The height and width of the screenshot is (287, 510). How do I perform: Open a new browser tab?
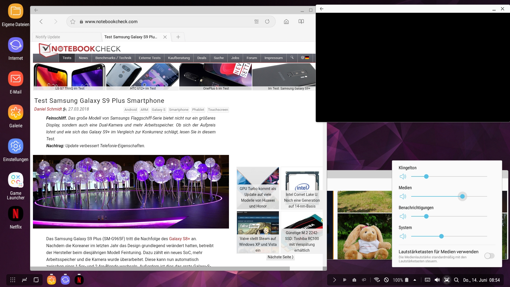tap(178, 37)
